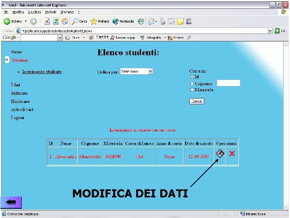The width and height of the screenshot is (290, 218).
Task: Open the Strumenti menu
Action: (67, 12)
